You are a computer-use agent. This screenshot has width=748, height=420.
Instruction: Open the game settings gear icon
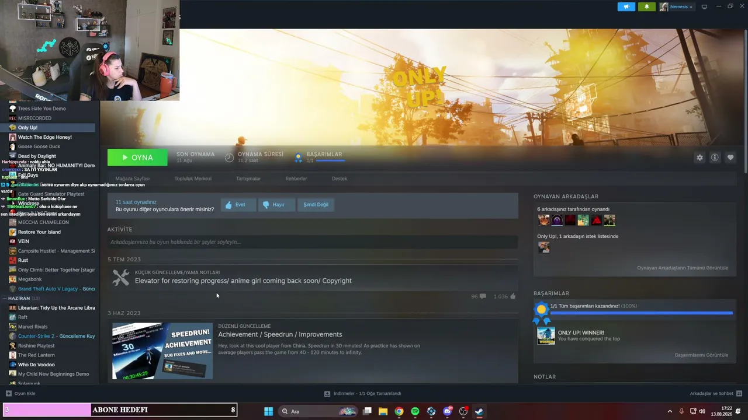pyautogui.click(x=699, y=157)
